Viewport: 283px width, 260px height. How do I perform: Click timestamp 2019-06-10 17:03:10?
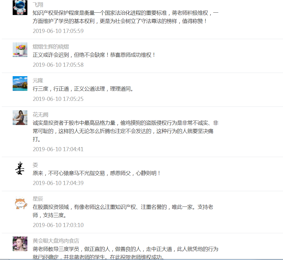click(58, 225)
